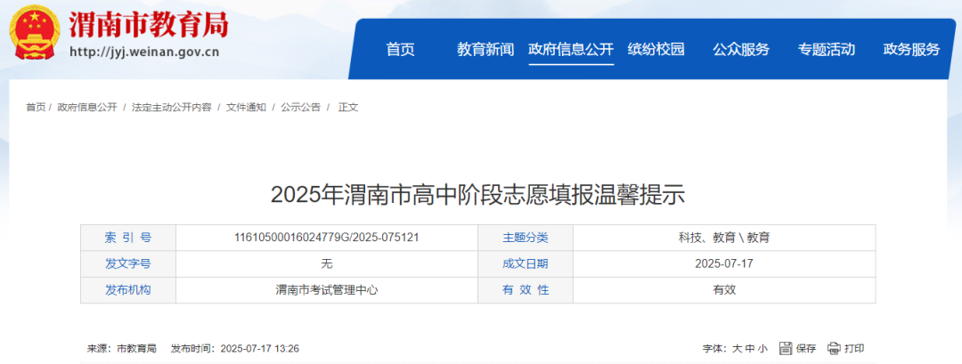Click the 有效性 table label
Viewport: 962px width, 364px height.
click(x=526, y=290)
